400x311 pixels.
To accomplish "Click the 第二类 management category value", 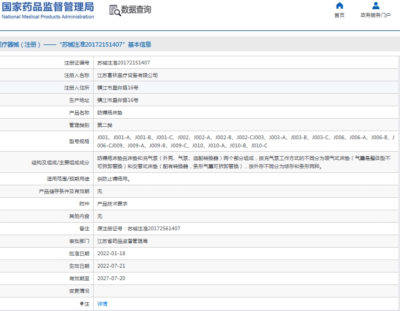I will pyautogui.click(x=105, y=125).
